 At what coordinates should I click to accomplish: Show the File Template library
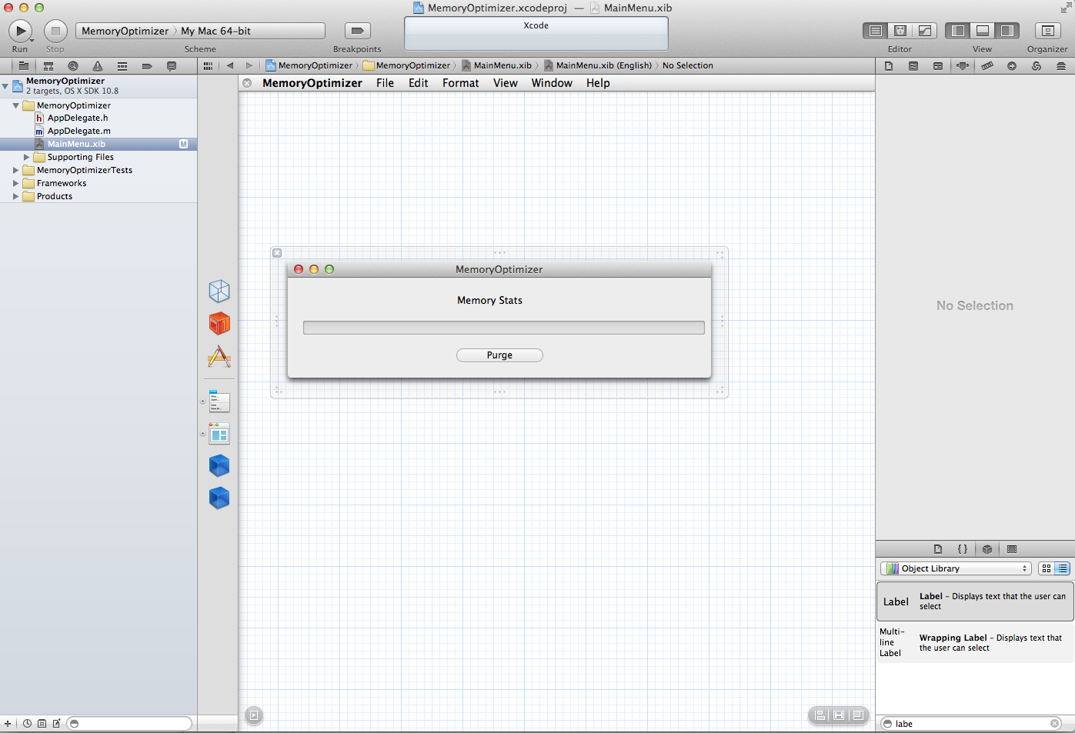click(938, 549)
